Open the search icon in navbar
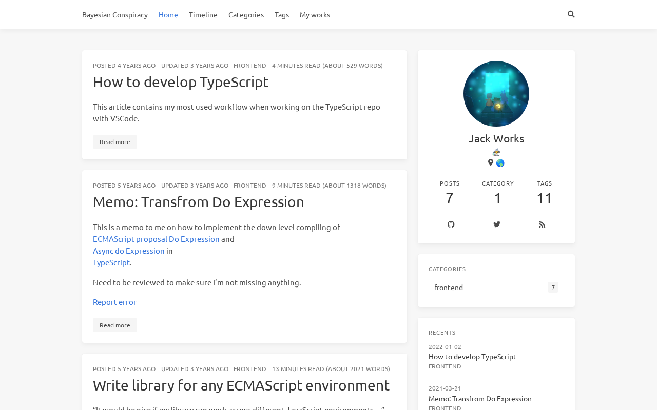The width and height of the screenshot is (657, 410). point(571,14)
